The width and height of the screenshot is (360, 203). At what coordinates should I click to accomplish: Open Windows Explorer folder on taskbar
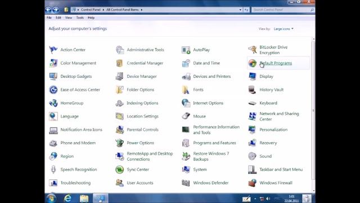pos(84,198)
